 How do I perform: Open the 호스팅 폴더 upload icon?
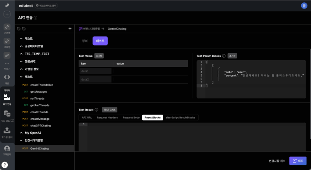(x=7, y=131)
